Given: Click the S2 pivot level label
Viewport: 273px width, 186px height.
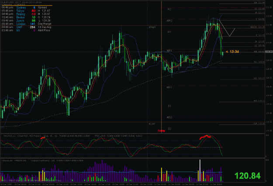Looking at the screenshot, I should [169, 128].
